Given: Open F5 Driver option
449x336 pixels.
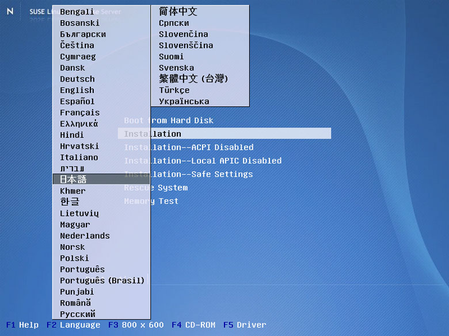Looking at the screenshot, I should point(245,325).
